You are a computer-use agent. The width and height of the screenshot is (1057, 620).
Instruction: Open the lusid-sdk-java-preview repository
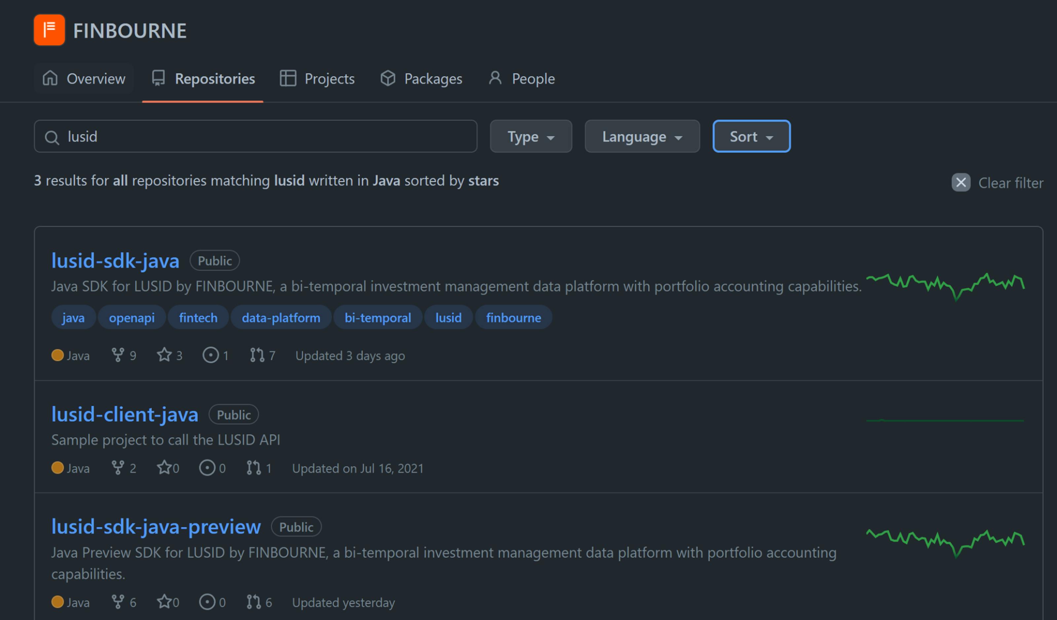(156, 526)
